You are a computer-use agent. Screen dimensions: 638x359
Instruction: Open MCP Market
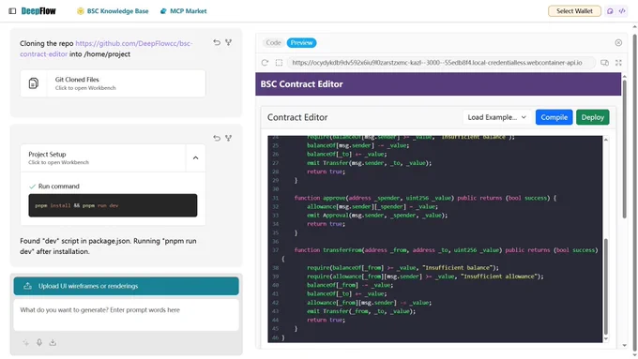coord(184,11)
